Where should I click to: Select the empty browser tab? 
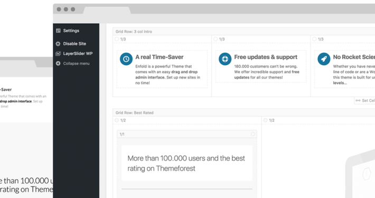pos(107,10)
